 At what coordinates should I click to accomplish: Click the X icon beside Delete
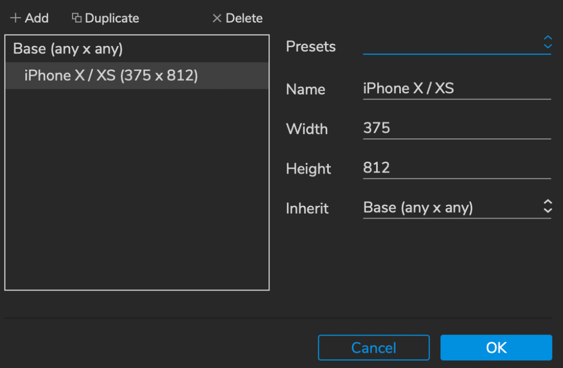(x=217, y=18)
